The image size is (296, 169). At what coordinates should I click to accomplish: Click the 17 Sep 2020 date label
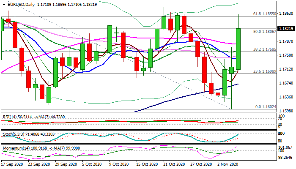tap(14, 164)
